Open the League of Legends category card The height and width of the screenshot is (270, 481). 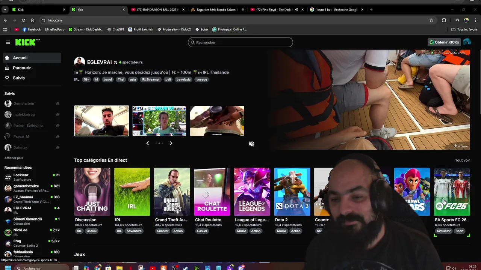click(x=252, y=192)
